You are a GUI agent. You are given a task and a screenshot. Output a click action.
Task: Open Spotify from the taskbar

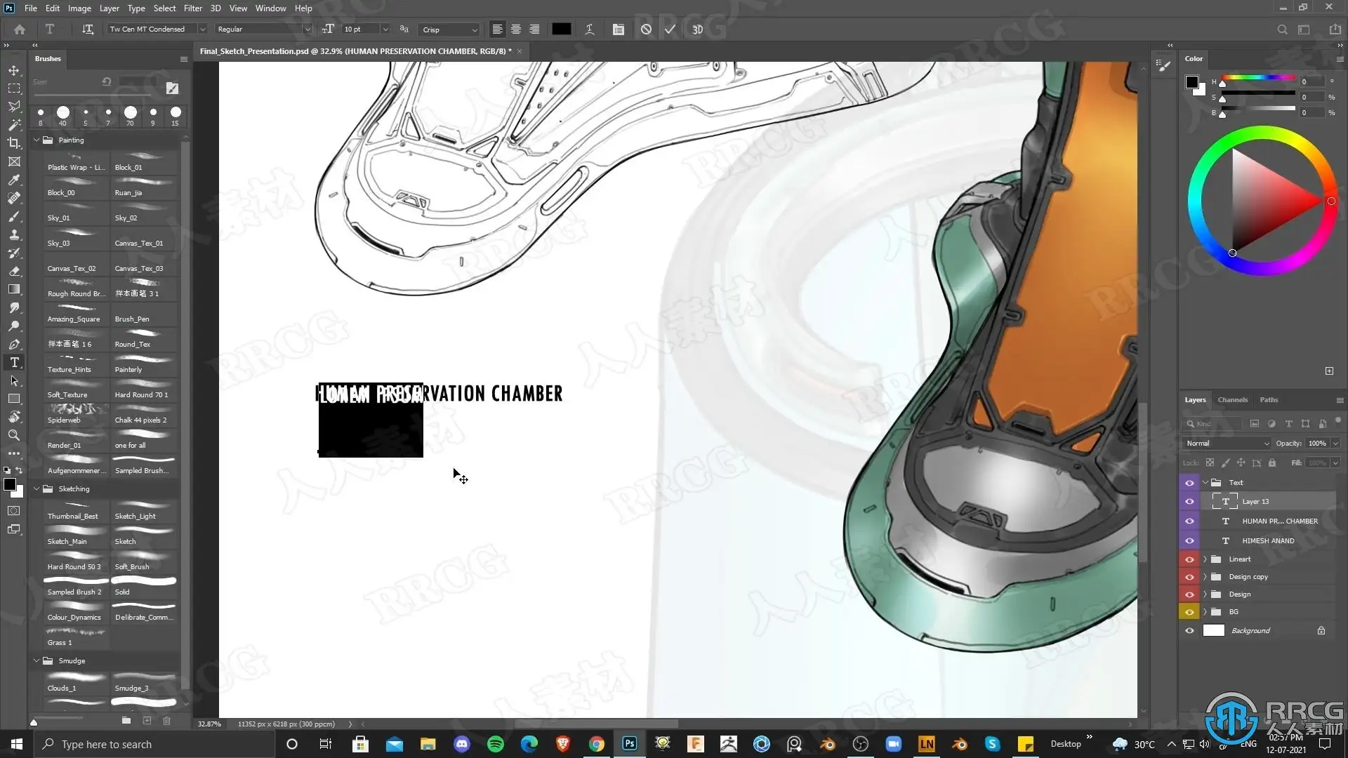(x=496, y=744)
